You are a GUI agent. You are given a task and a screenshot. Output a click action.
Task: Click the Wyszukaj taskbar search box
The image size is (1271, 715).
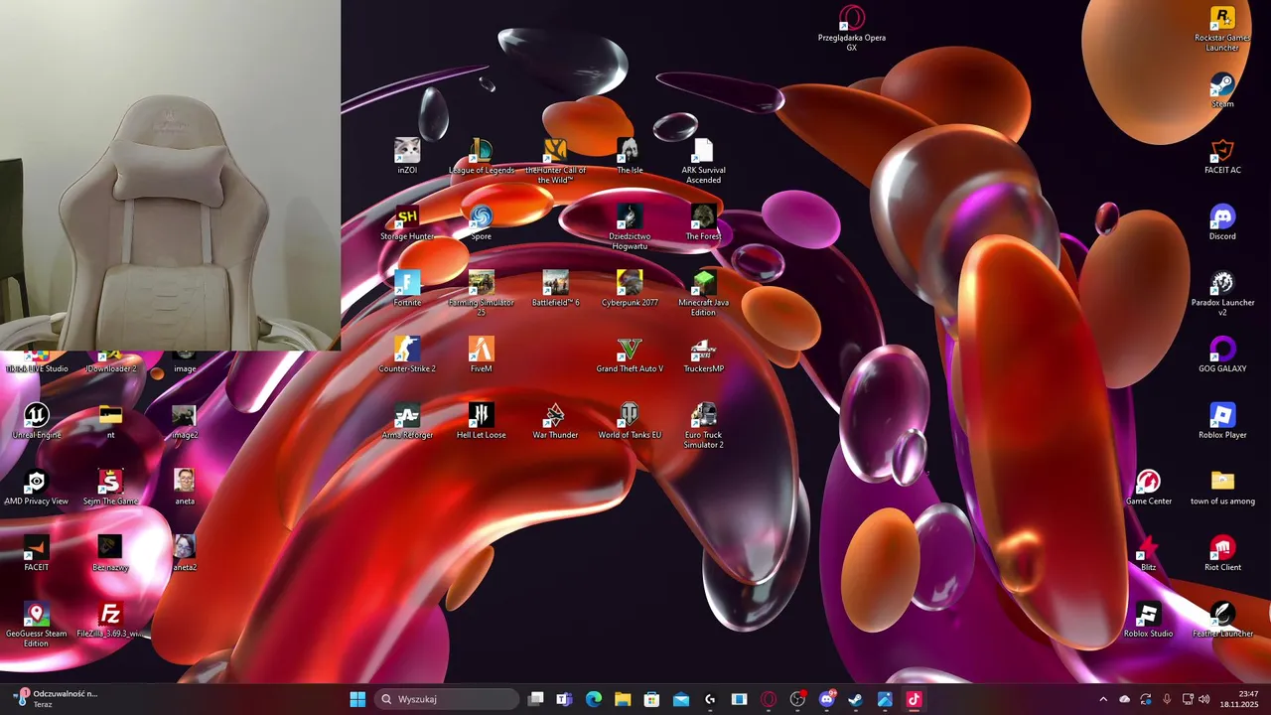[x=447, y=699]
